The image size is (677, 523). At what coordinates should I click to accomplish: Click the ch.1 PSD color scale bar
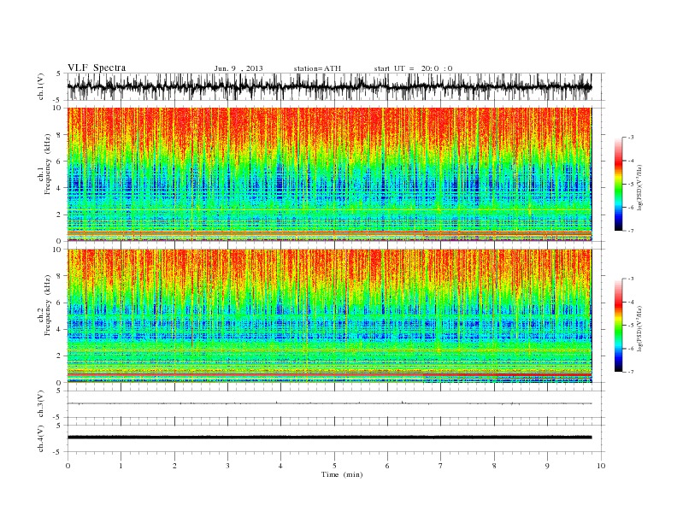618,185
